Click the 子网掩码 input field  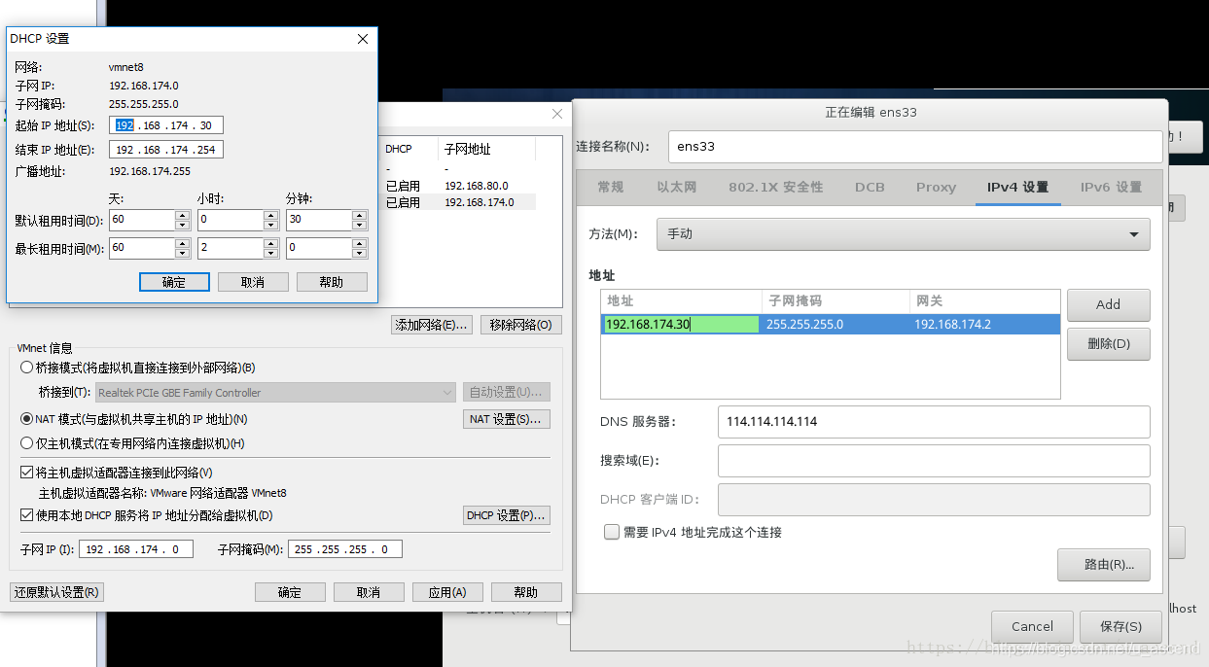click(344, 549)
